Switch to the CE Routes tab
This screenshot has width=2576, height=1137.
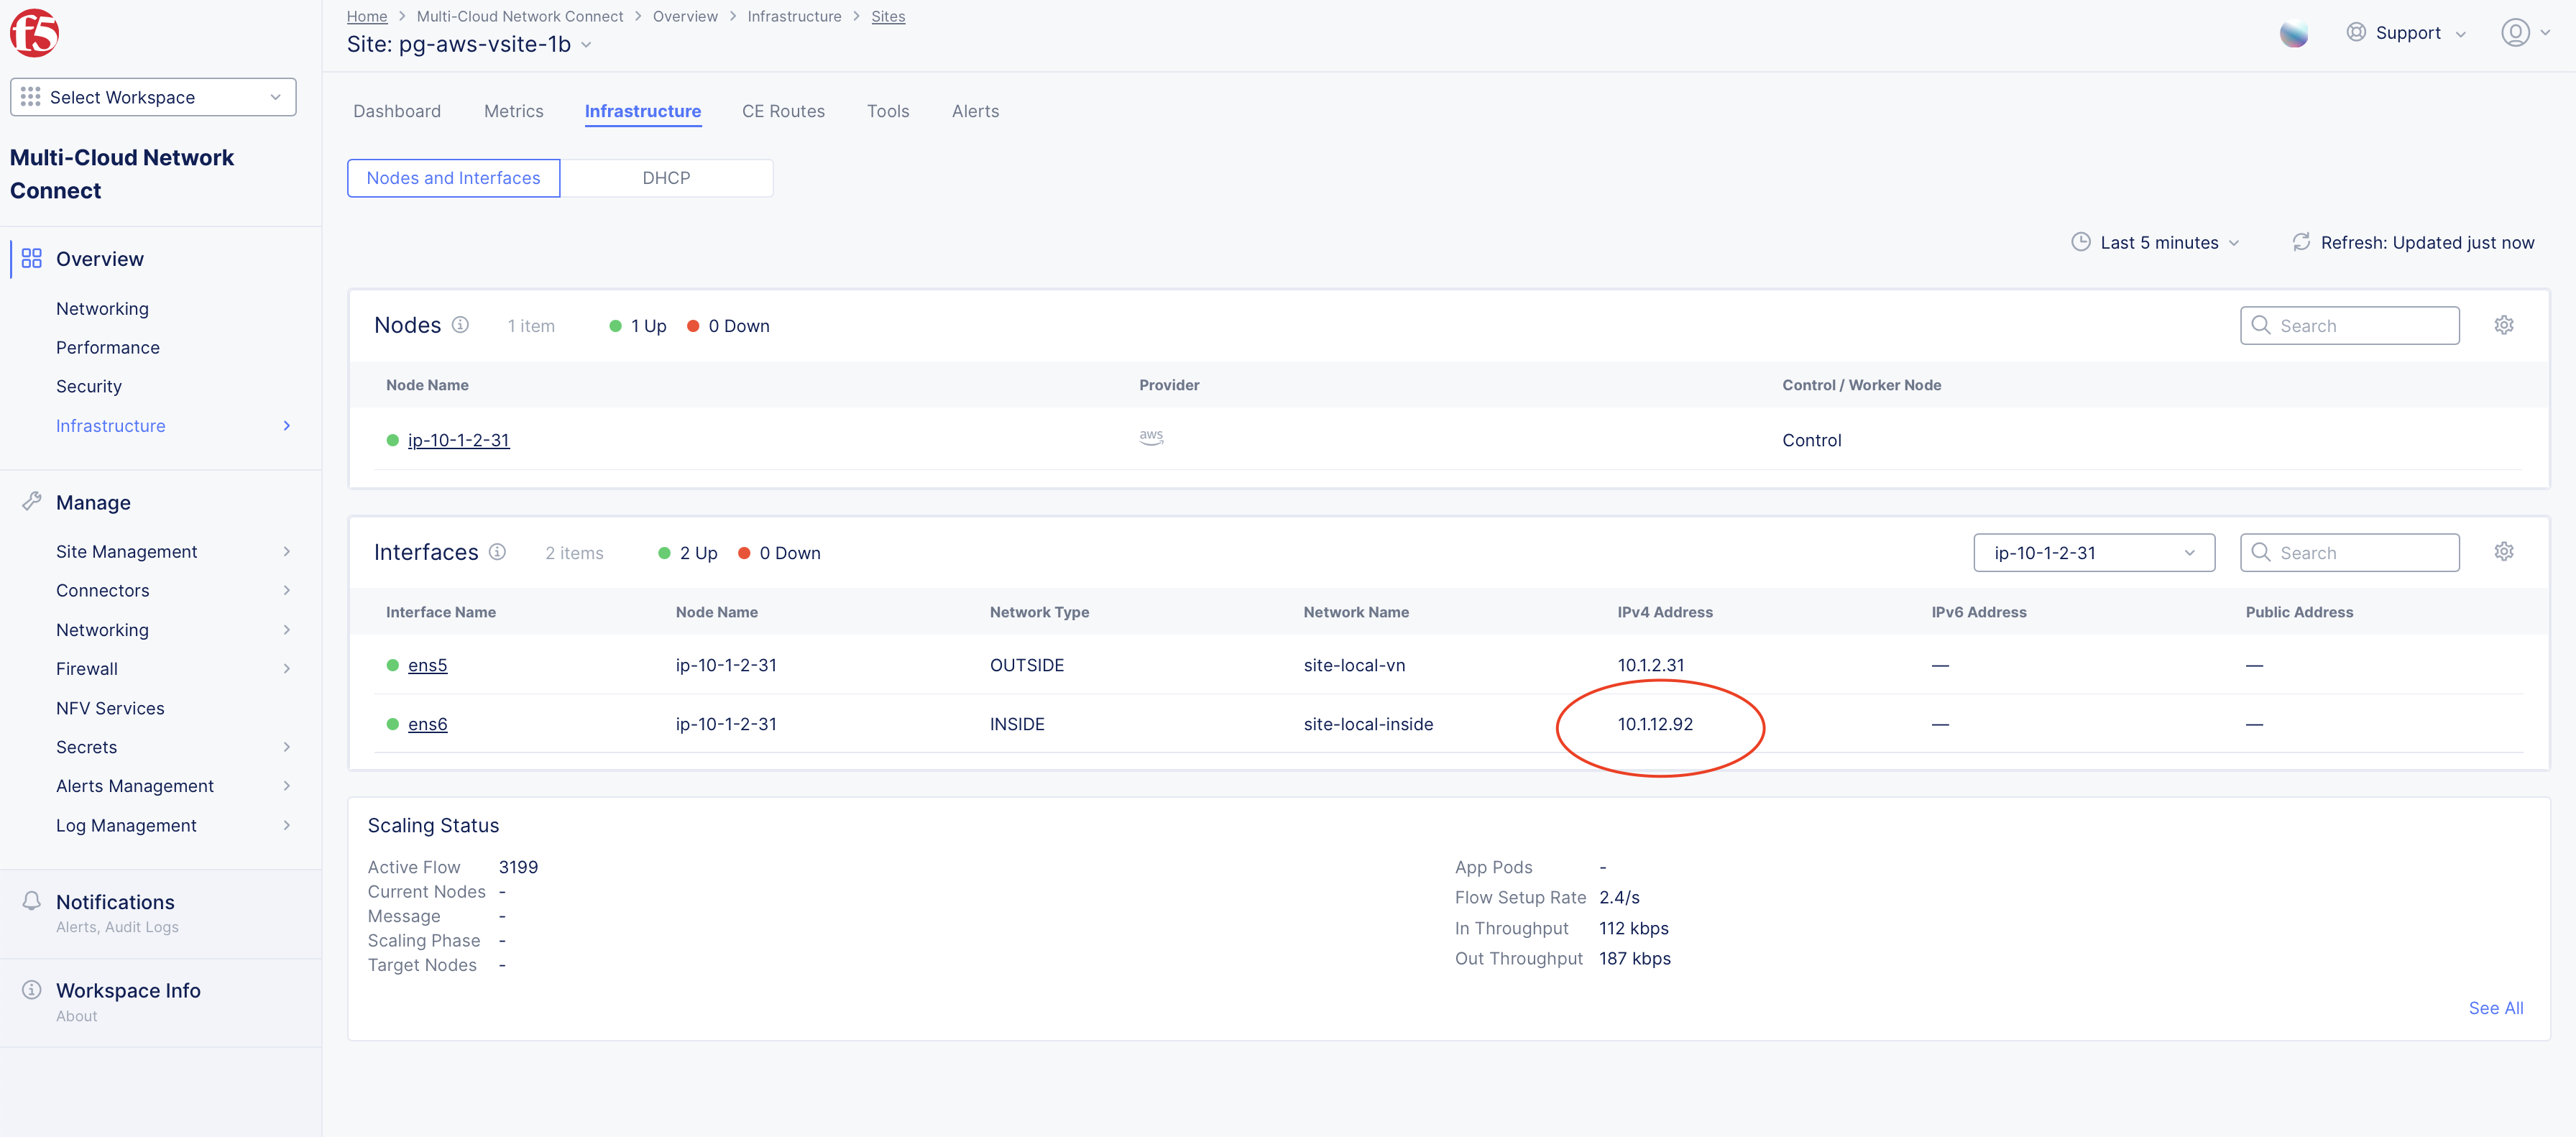click(x=783, y=111)
